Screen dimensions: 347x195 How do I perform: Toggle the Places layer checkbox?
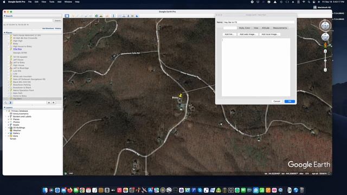coord(9,119)
